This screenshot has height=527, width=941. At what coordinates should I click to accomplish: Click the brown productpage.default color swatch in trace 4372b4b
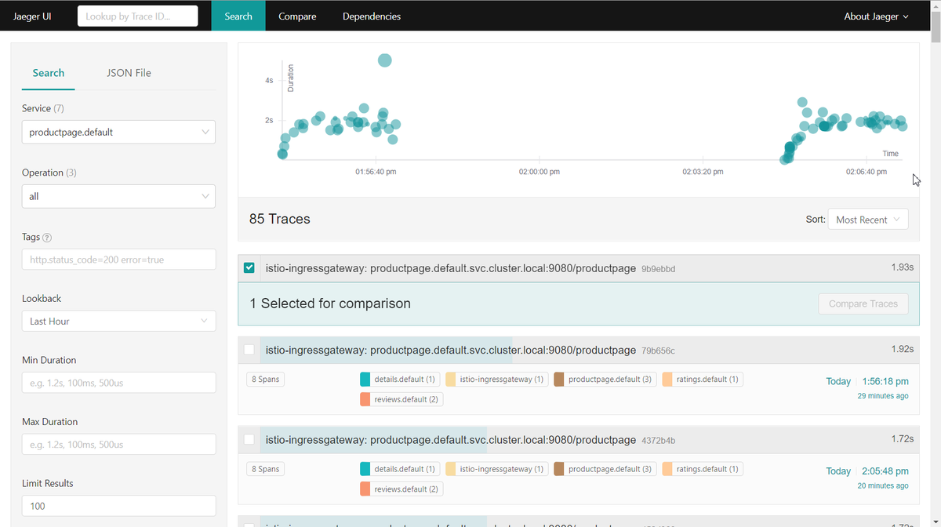point(559,469)
